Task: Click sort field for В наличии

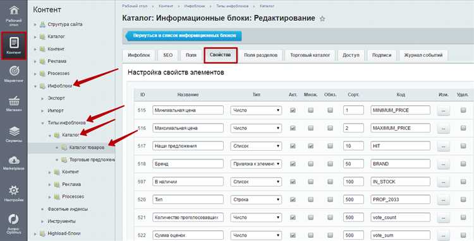Action: (x=353, y=182)
